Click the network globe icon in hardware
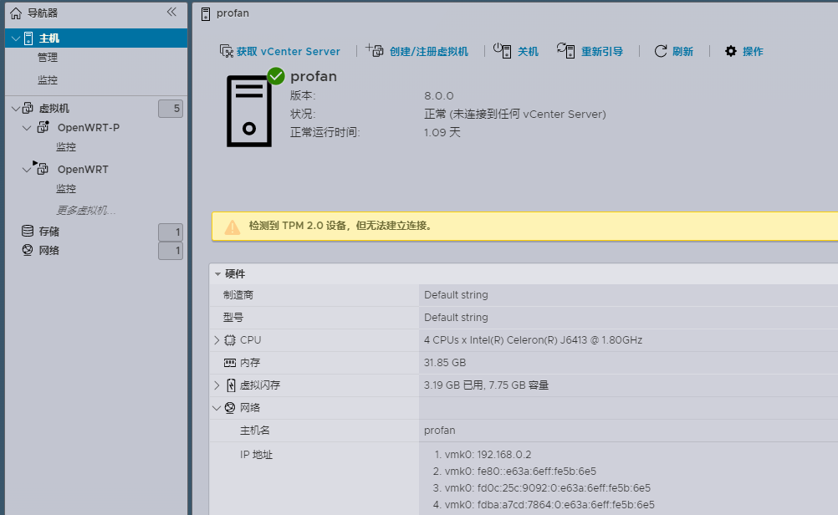The width and height of the screenshot is (838, 515). [230, 408]
